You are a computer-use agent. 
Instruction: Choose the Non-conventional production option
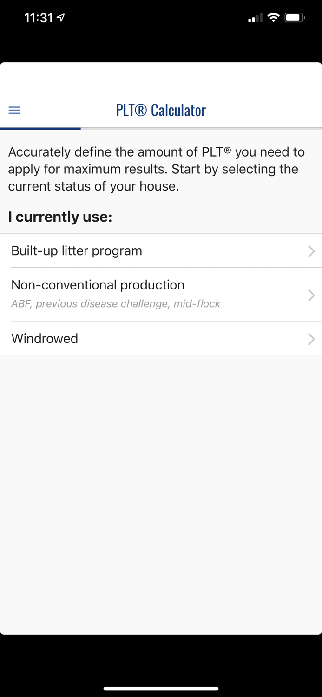pos(98,285)
